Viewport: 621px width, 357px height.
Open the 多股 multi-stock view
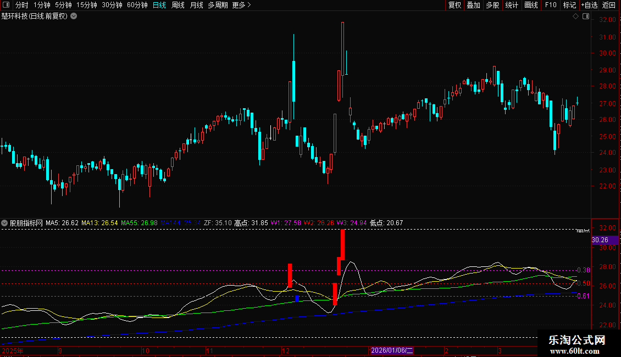(492, 5)
